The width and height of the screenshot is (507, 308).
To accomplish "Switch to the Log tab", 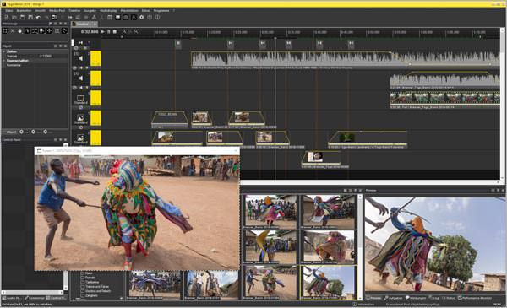I will (433, 298).
